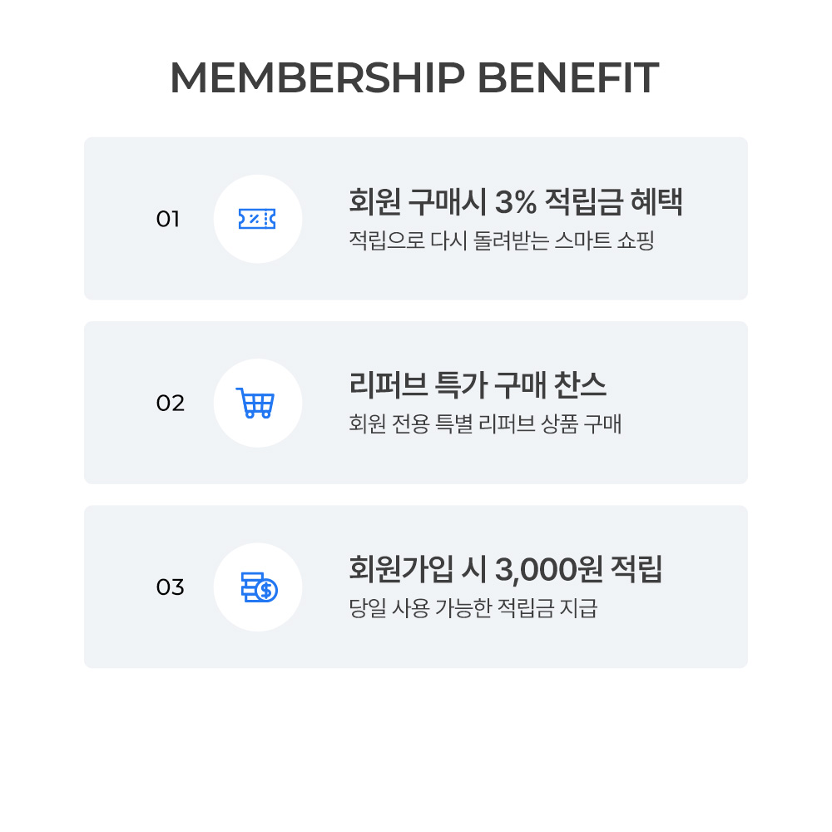Open the 리퍼브 특가 구매 찬스 title
Image resolution: width=832 pixels, height=832 pixels.
point(478,386)
